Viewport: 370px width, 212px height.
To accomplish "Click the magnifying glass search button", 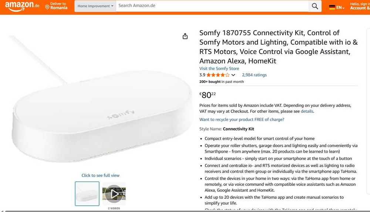I will point(315,6).
